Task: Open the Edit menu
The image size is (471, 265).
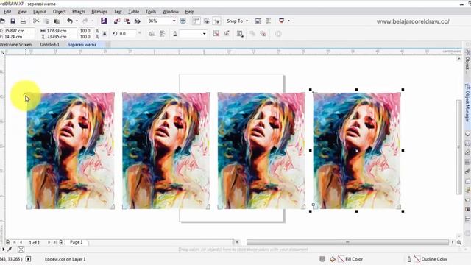Action: 7,12
